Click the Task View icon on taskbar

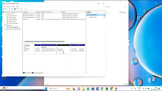click(74, 89)
